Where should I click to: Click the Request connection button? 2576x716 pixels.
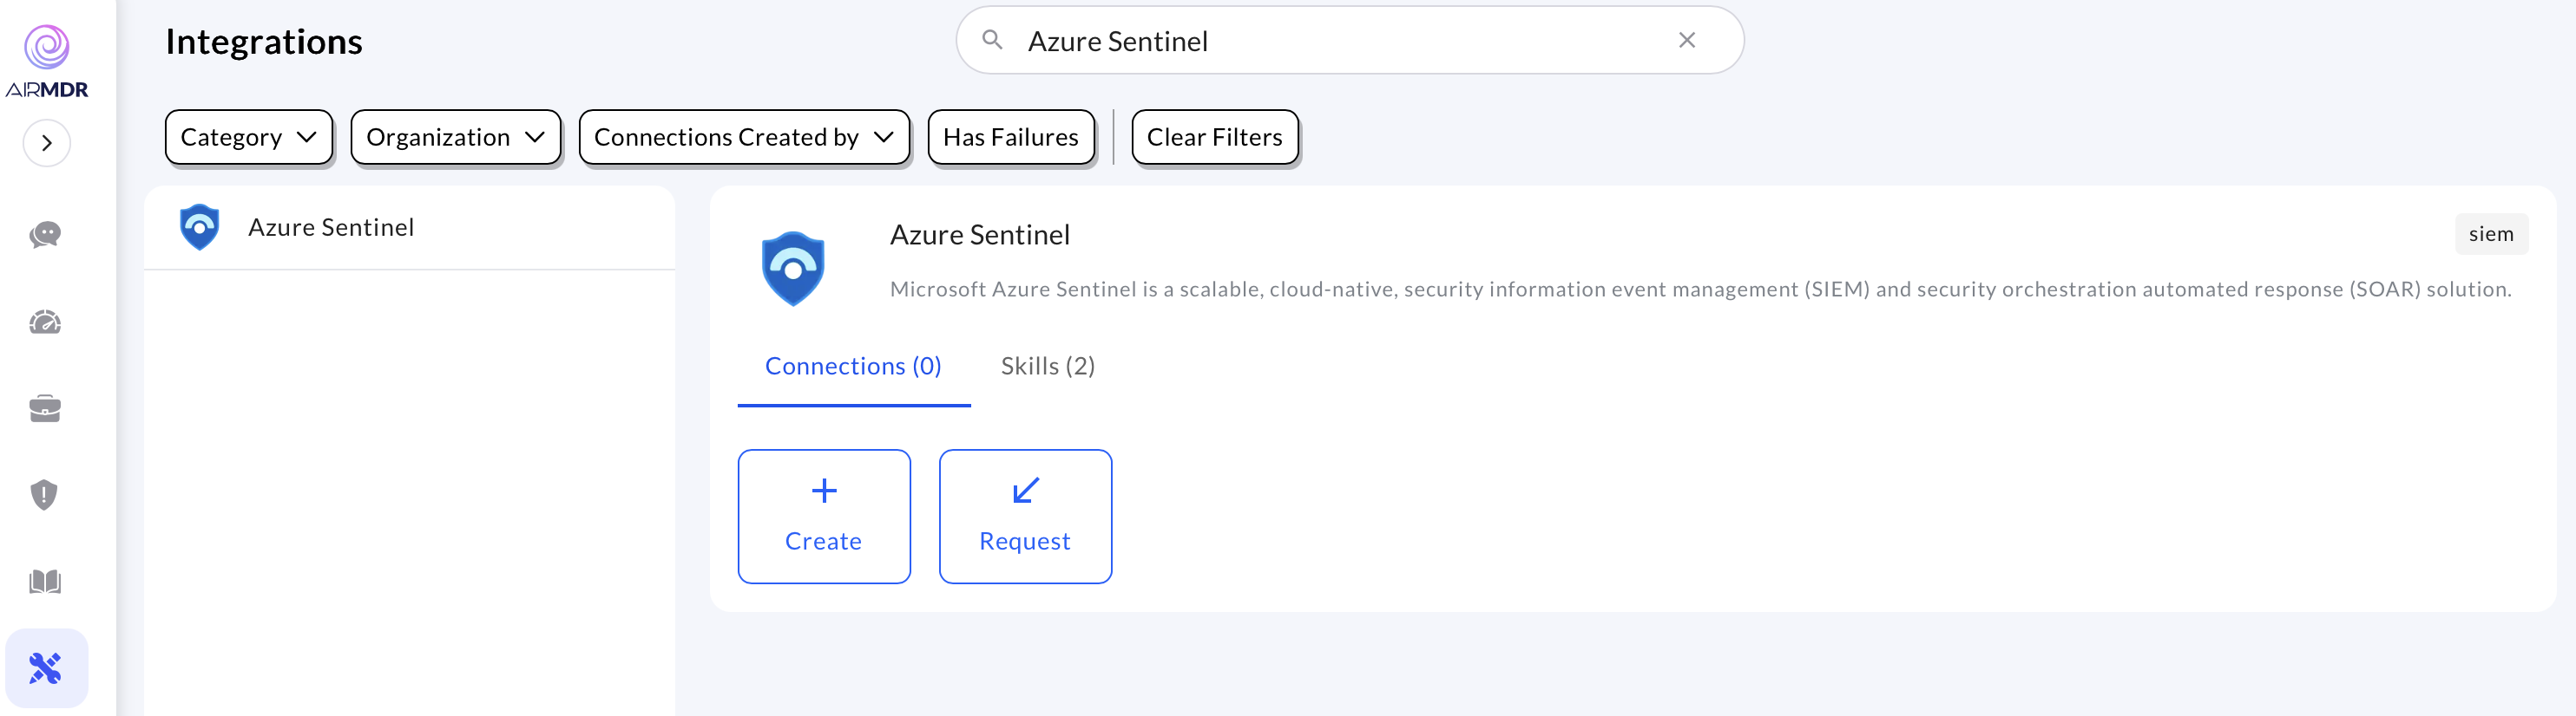point(1024,517)
